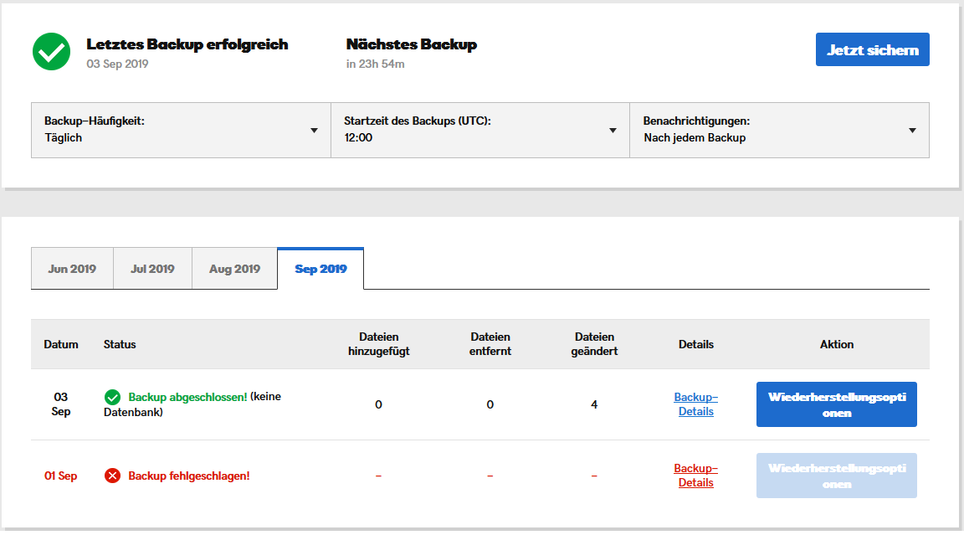Start a backup with Jetzt sichern
The image size is (964, 535).
[873, 49]
